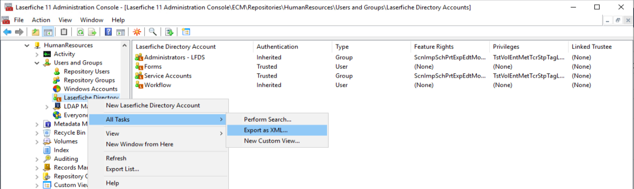Viewport: 634px width, 189px height.
Task: Click the Forward arrow toolbar icon
Action: (x=19, y=32)
